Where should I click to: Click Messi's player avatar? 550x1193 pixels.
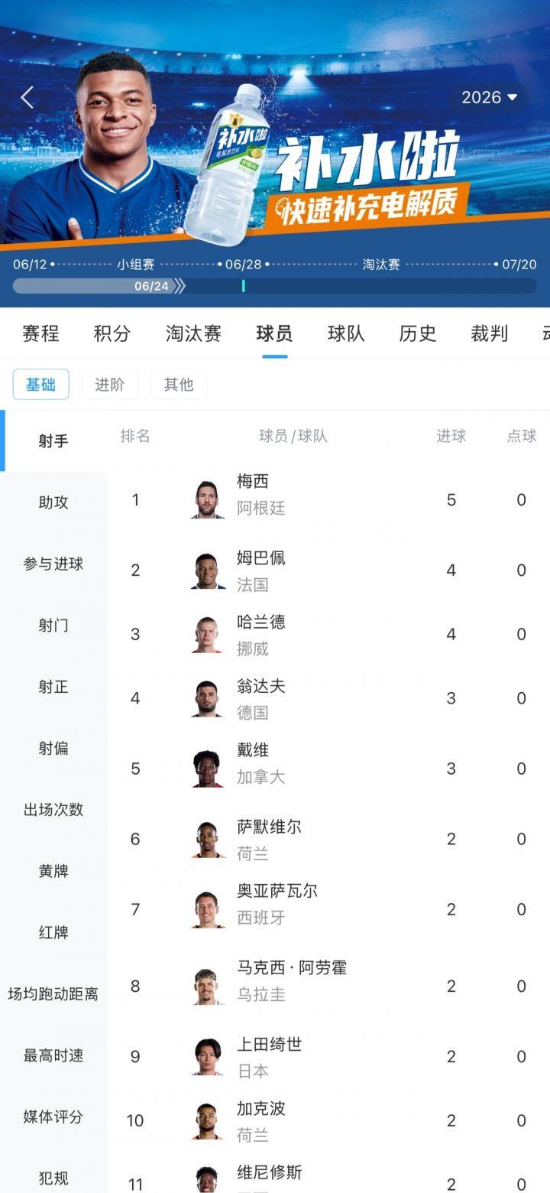(207, 500)
